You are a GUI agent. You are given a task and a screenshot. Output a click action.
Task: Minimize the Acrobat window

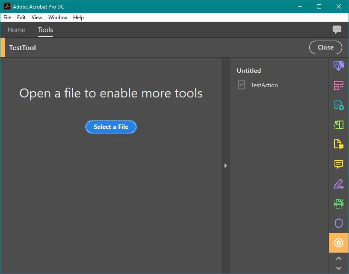tap(300, 6)
